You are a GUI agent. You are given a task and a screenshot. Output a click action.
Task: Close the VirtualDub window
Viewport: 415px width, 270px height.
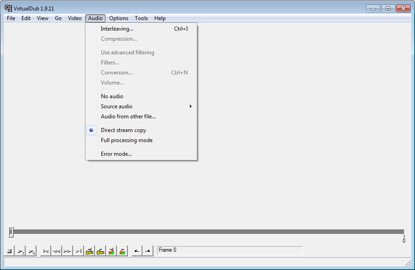[403, 9]
